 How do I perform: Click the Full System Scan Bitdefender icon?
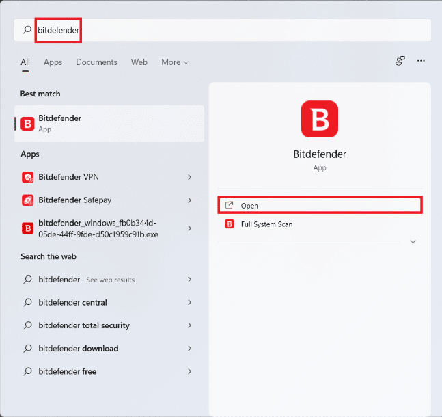[x=230, y=224]
